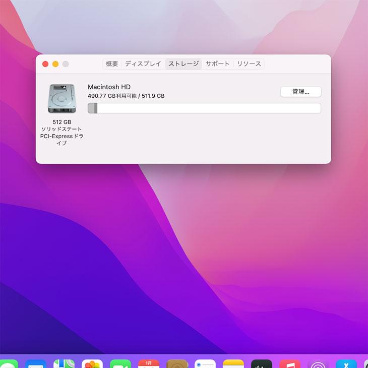The width and height of the screenshot is (368, 368).
Task: Launch Podcasts from the Dock
Action: tap(318, 363)
